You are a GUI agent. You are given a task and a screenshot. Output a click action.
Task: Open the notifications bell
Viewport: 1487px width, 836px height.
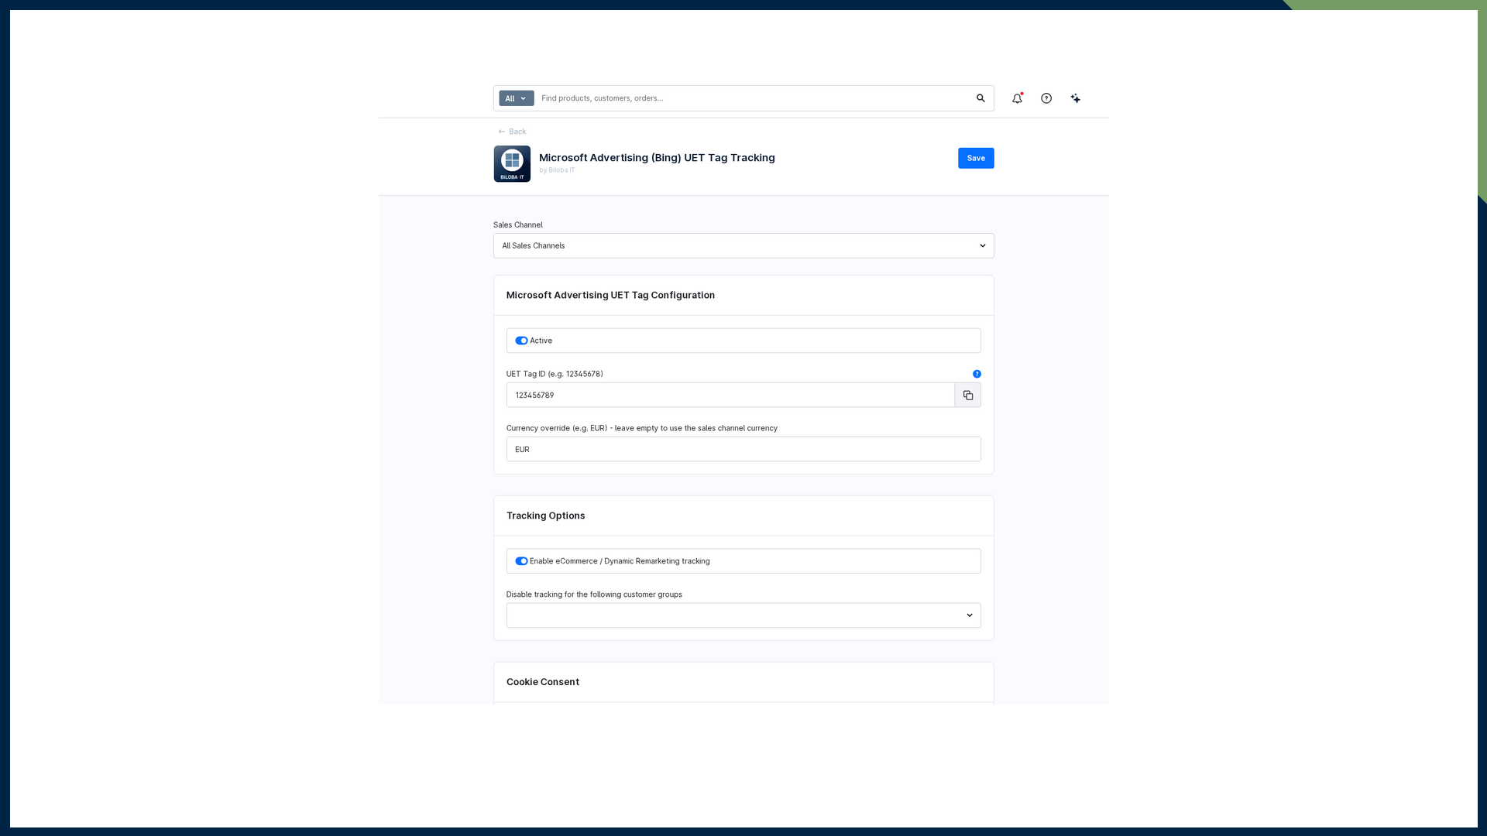(1017, 98)
